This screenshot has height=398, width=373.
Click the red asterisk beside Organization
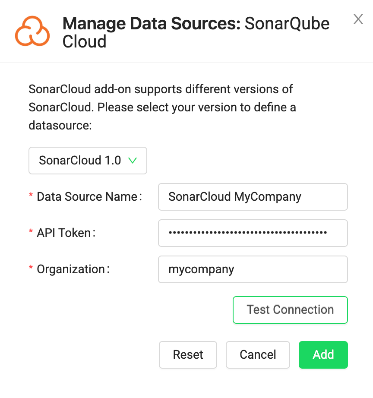point(31,269)
